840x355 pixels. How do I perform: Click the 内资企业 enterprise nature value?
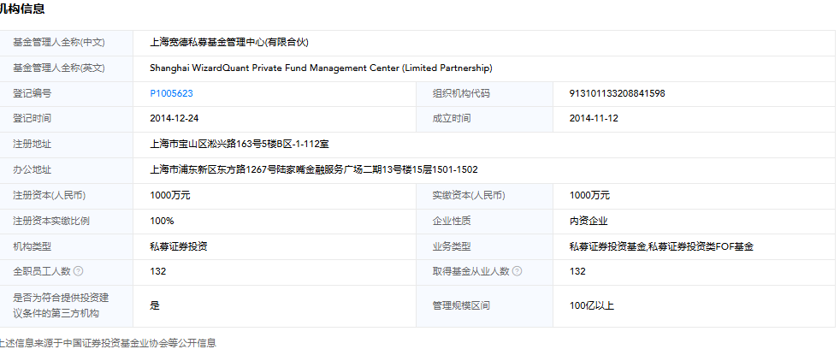589,221
